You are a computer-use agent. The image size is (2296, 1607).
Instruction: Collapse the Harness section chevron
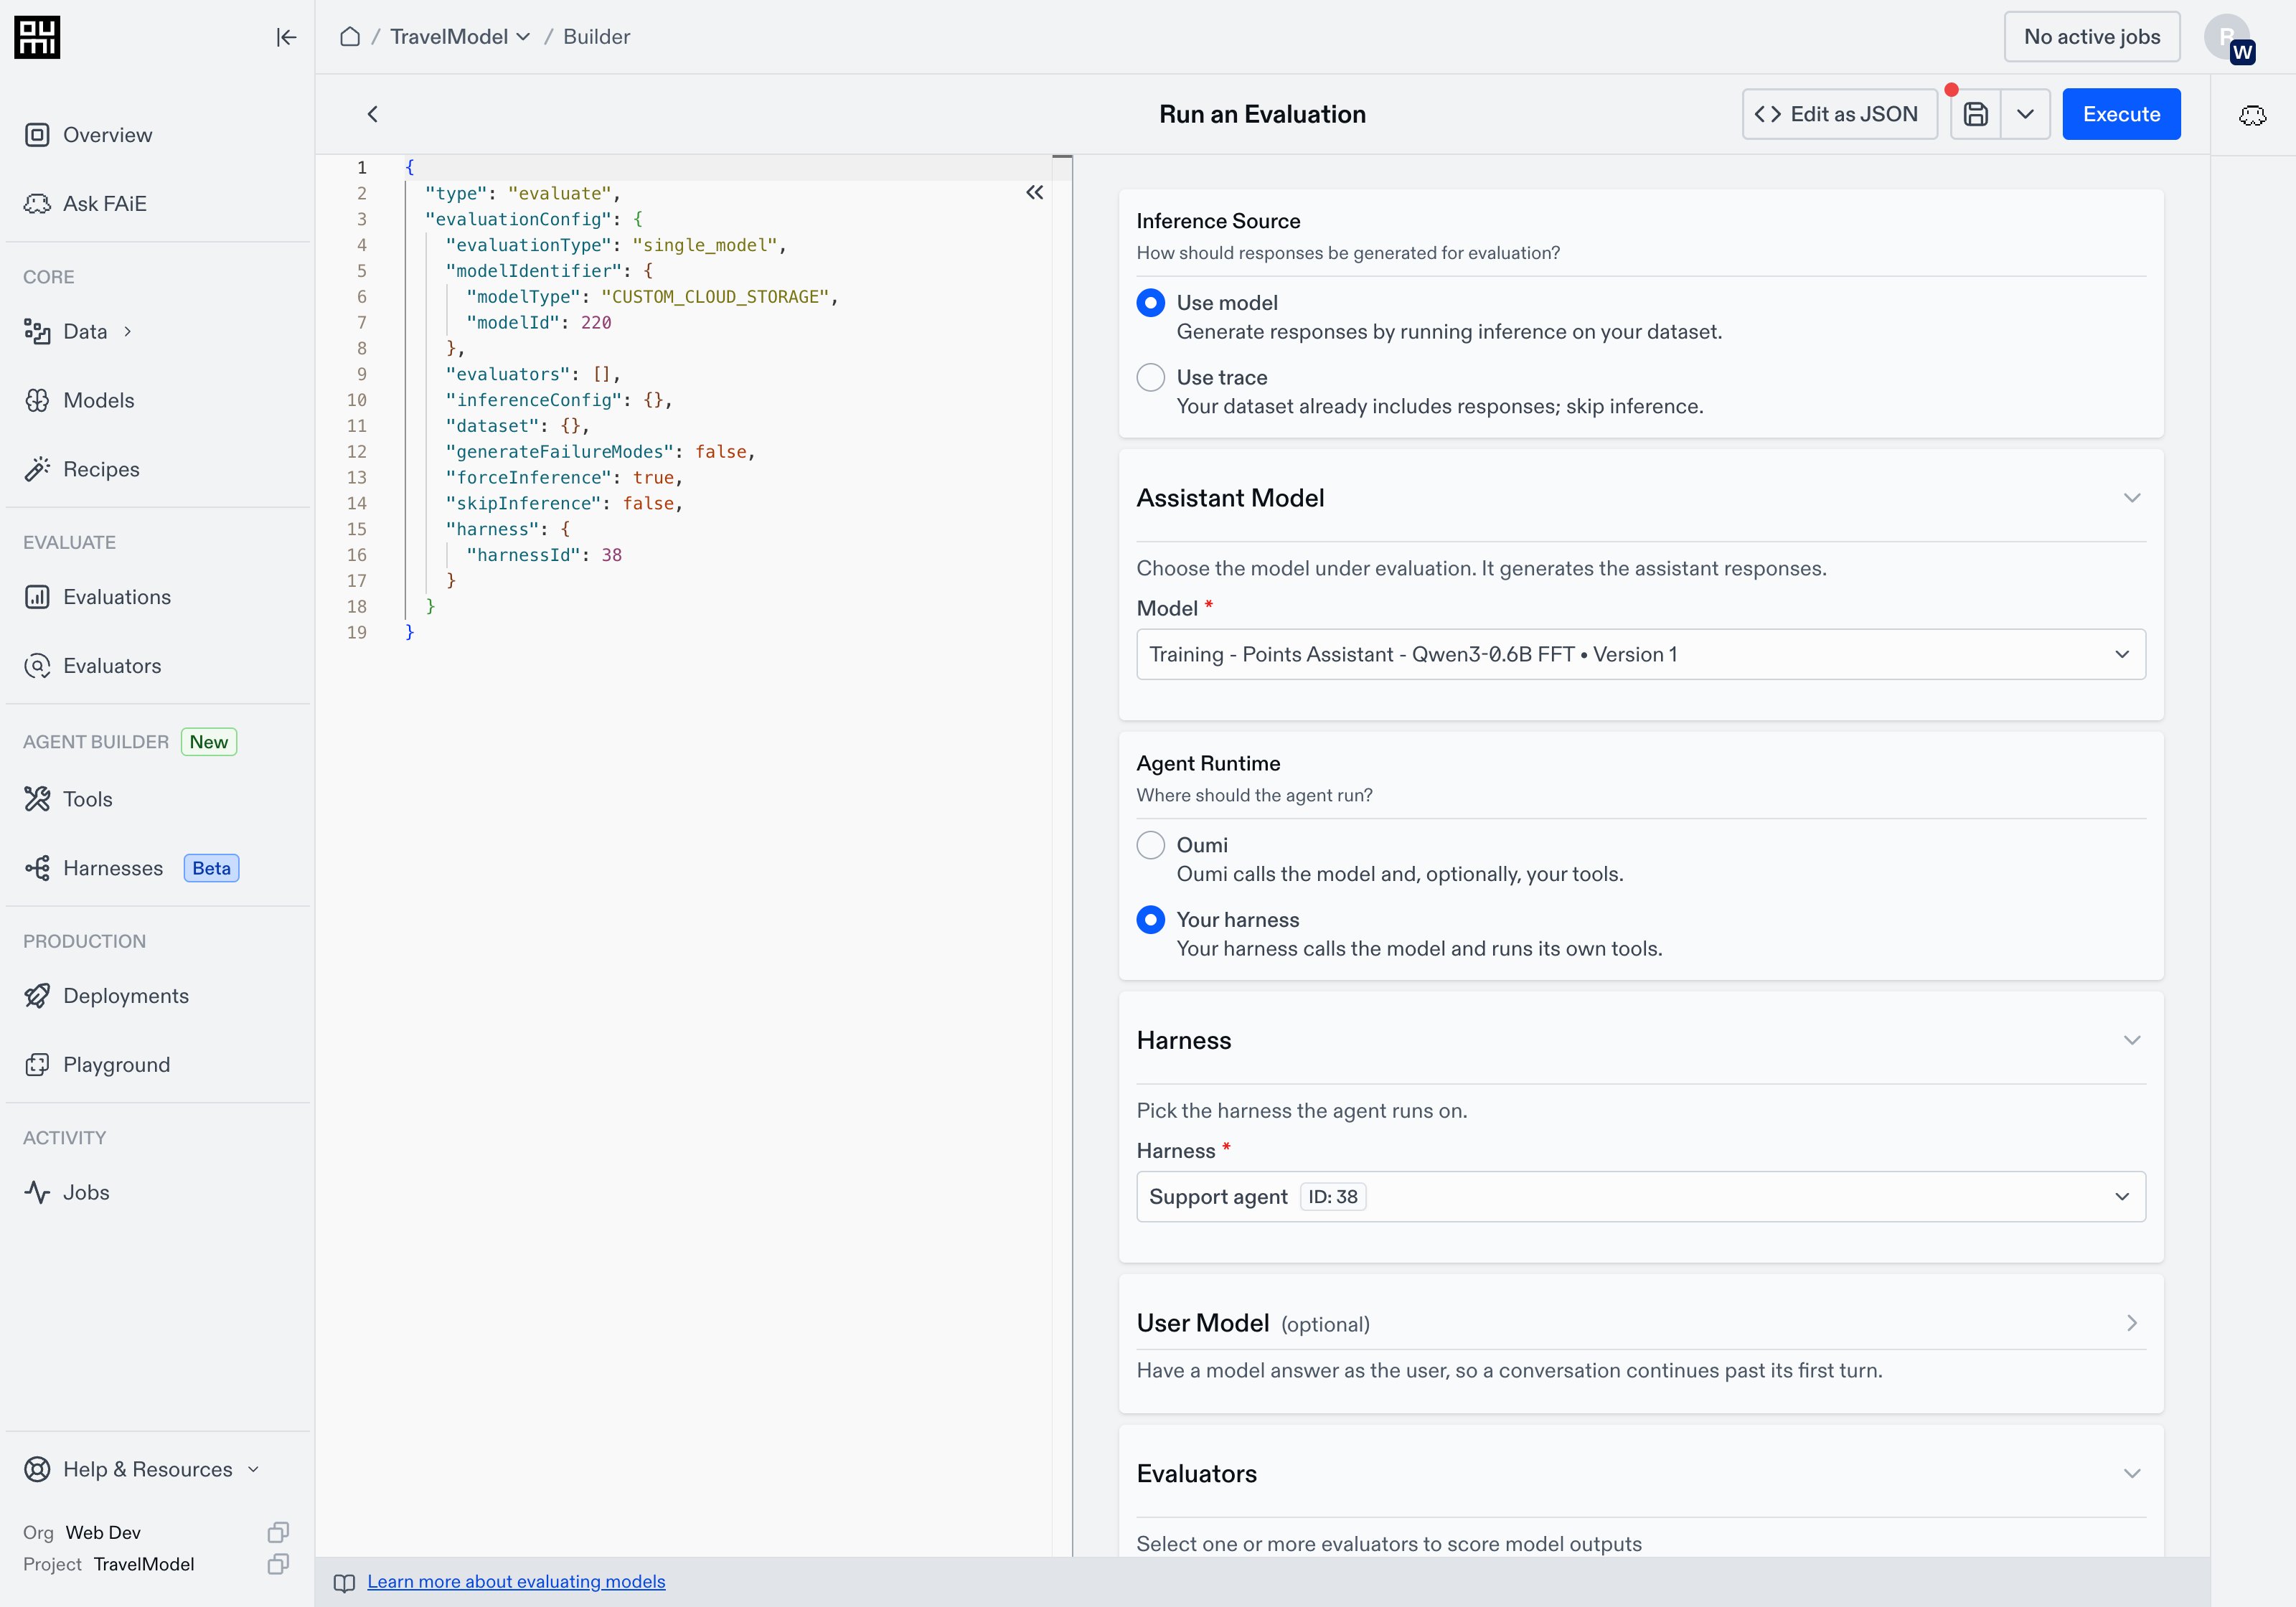2131,1040
